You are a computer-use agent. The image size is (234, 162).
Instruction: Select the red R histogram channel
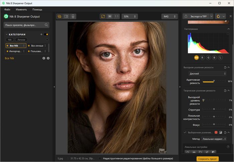tap(202, 57)
